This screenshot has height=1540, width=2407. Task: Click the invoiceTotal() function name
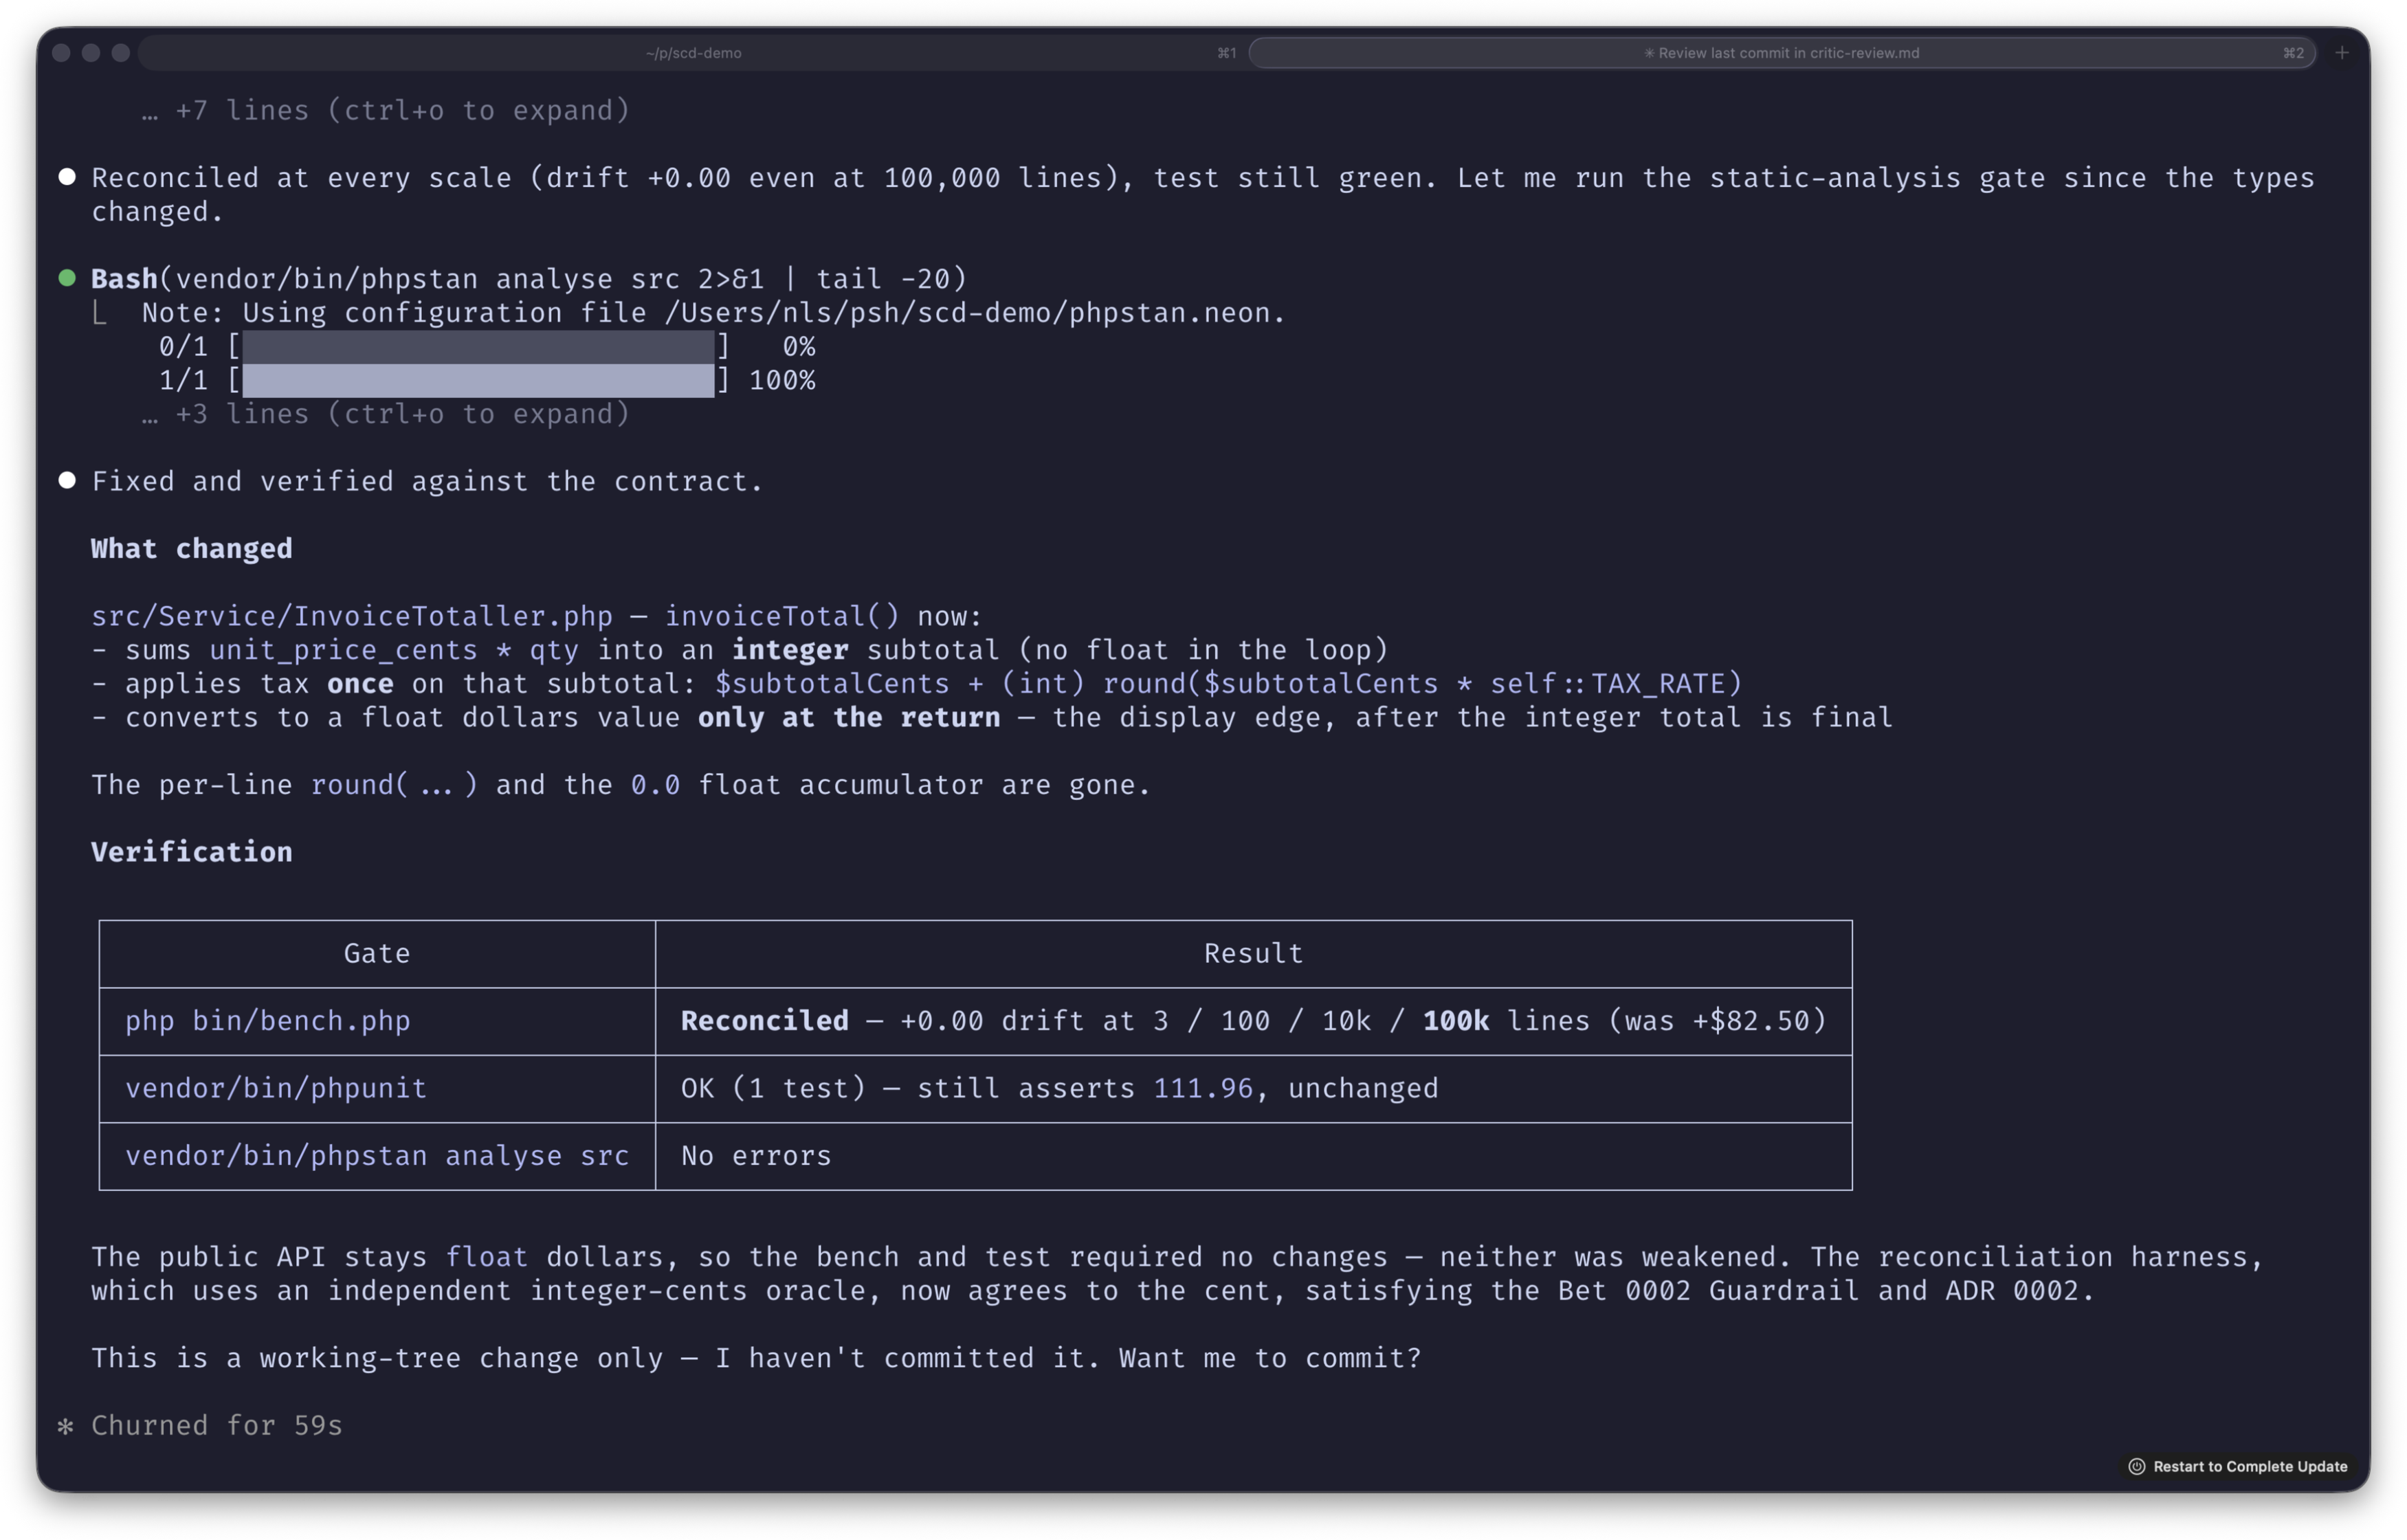click(782, 616)
